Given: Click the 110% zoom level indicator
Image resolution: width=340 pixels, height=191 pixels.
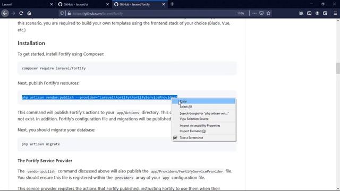Looking at the screenshot, I should point(241,13).
